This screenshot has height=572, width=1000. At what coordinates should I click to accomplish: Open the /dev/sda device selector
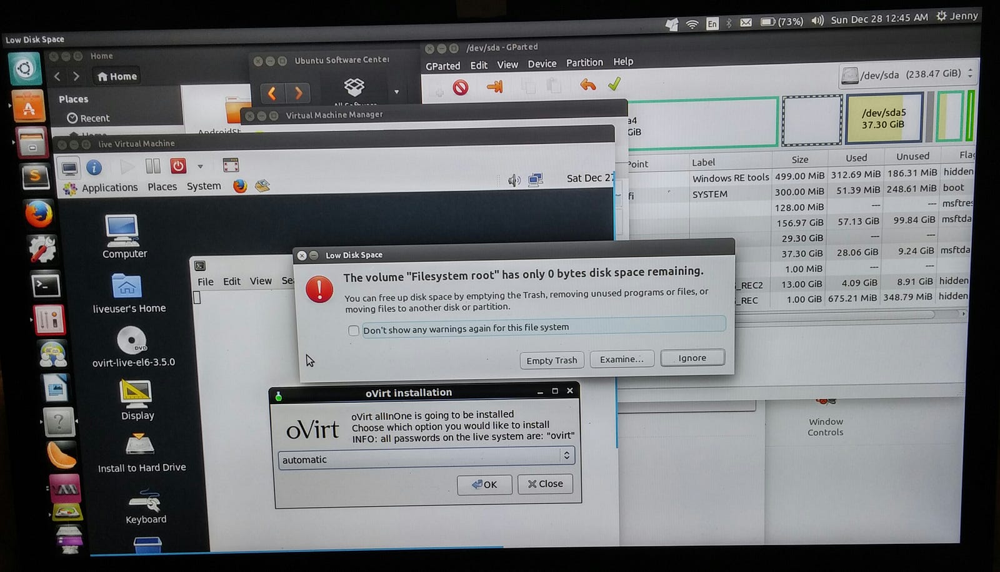(x=907, y=74)
